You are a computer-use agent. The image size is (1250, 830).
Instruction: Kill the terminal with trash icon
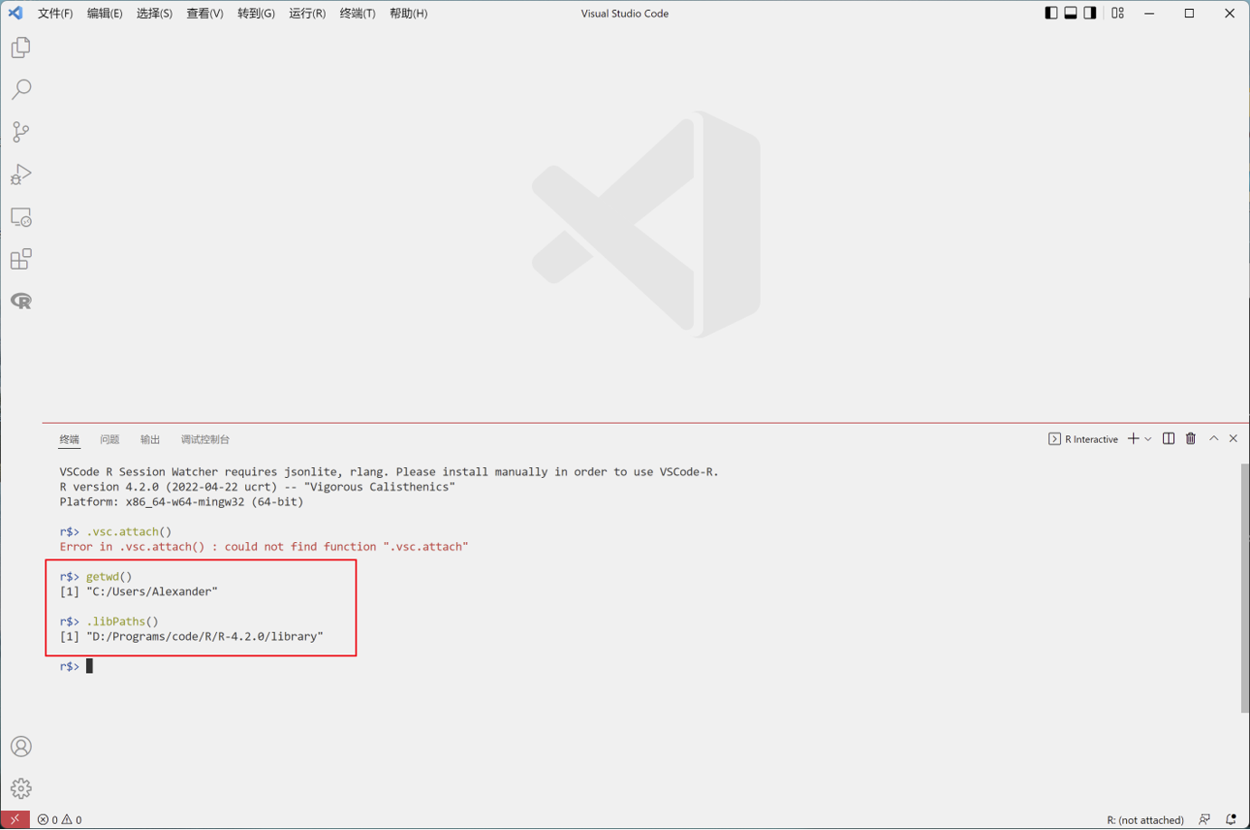coord(1191,438)
